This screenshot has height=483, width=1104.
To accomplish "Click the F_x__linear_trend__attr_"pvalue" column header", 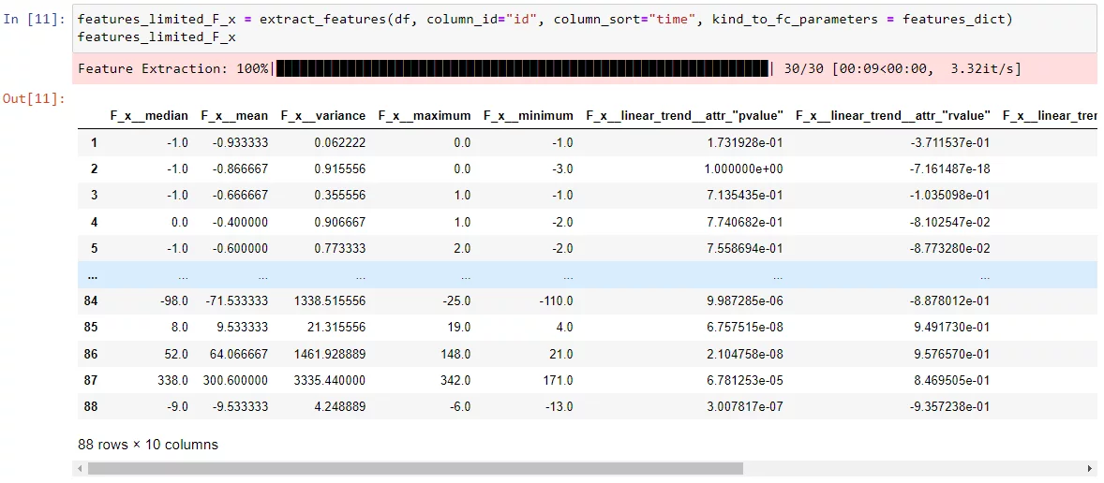I will click(684, 116).
